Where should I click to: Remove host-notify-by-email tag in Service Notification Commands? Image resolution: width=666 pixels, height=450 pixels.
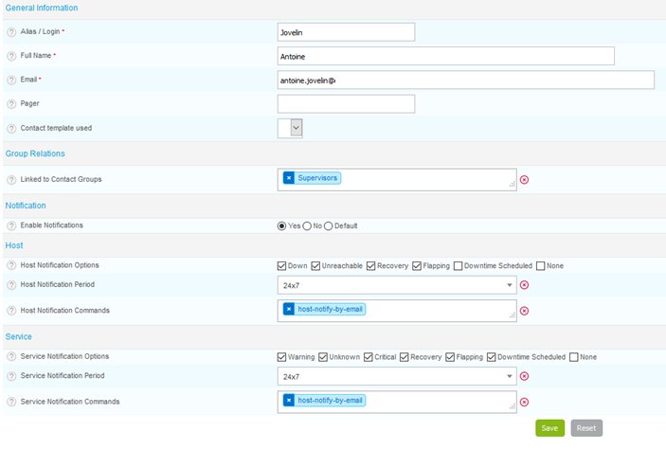[x=289, y=401]
